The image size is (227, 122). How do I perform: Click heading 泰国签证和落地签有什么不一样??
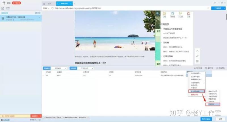[x=90, y=63]
